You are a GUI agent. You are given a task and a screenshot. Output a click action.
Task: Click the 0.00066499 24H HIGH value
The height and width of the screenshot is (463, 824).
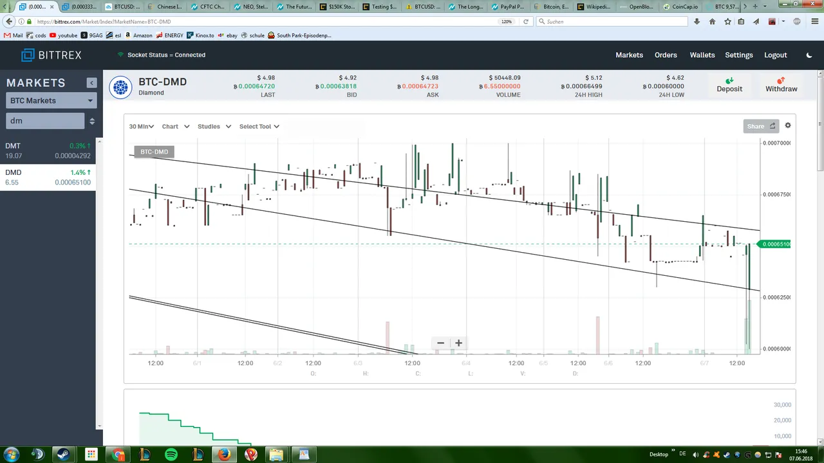pos(581,86)
